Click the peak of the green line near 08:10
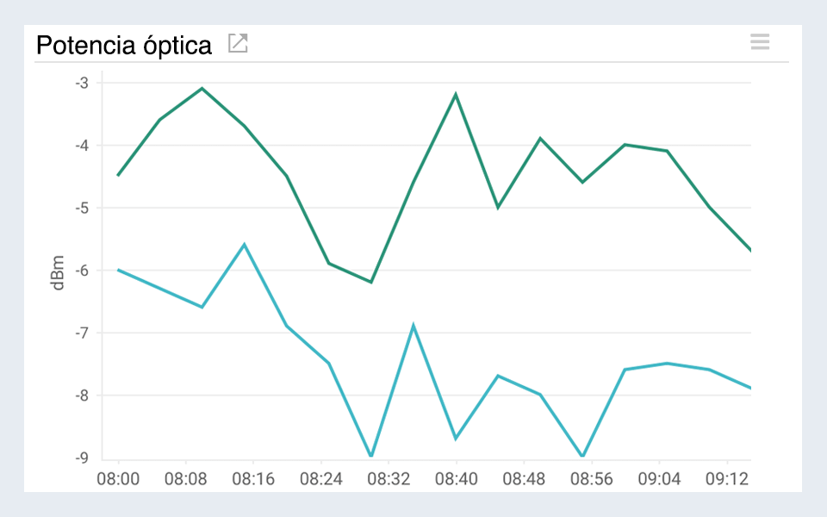This screenshot has height=517, width=827. click(x=202, y=89)
